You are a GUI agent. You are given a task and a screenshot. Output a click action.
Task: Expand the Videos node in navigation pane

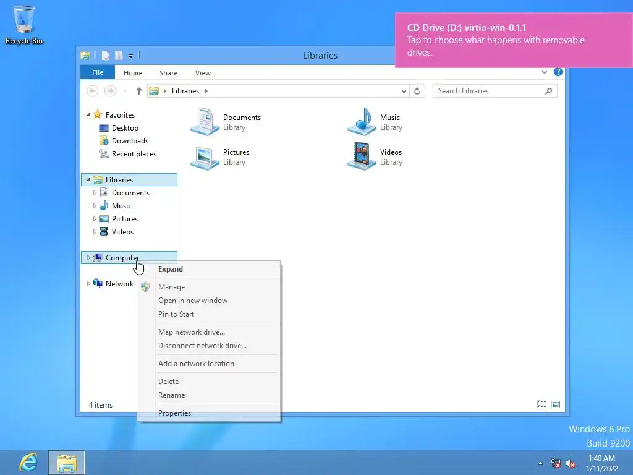95,231
